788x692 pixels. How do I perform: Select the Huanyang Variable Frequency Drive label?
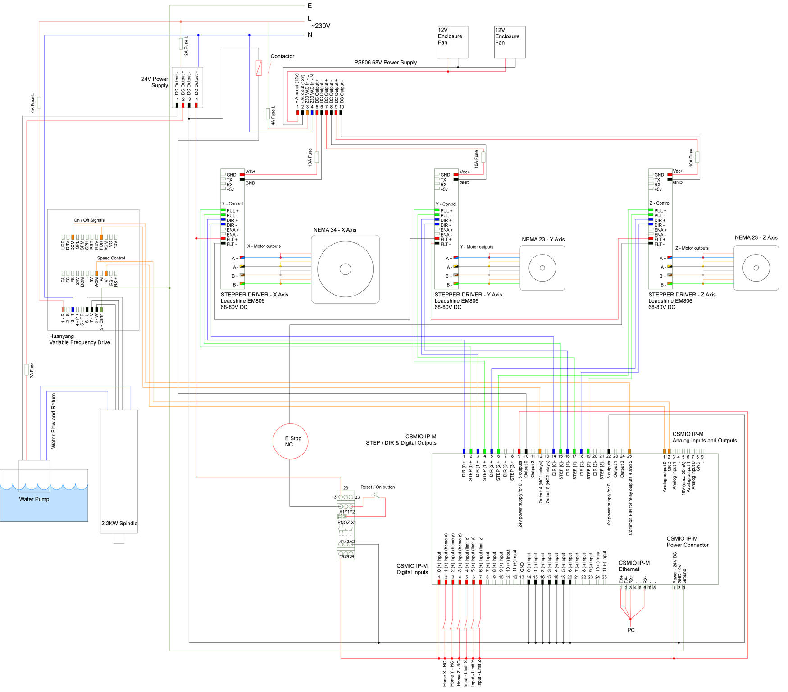tap(79, 339)
